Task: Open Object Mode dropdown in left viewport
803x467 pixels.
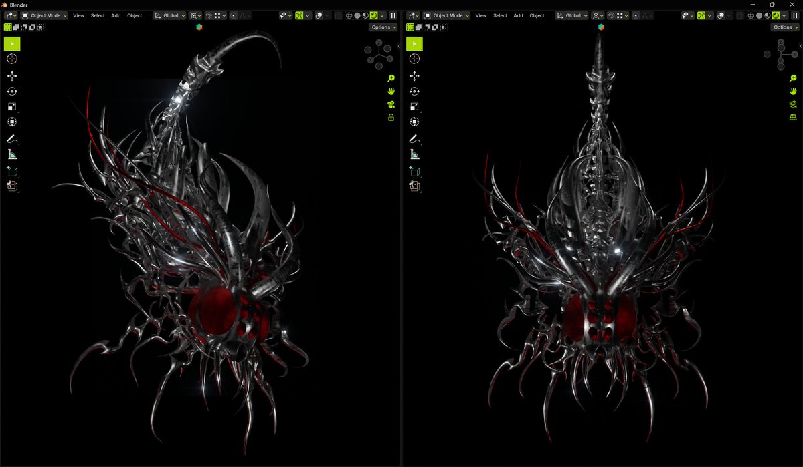Action: pos(44,15)
